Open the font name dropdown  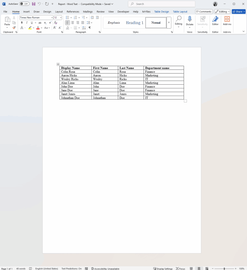[52, 18]
